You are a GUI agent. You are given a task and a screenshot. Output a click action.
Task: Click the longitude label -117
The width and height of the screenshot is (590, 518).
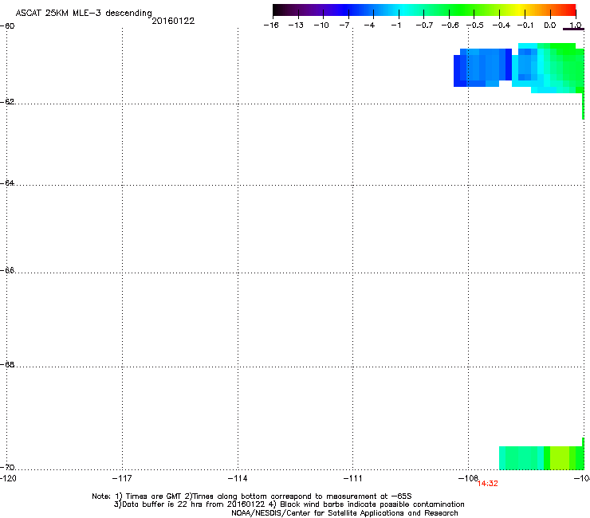pyautogui.click(x=122, y=478)
